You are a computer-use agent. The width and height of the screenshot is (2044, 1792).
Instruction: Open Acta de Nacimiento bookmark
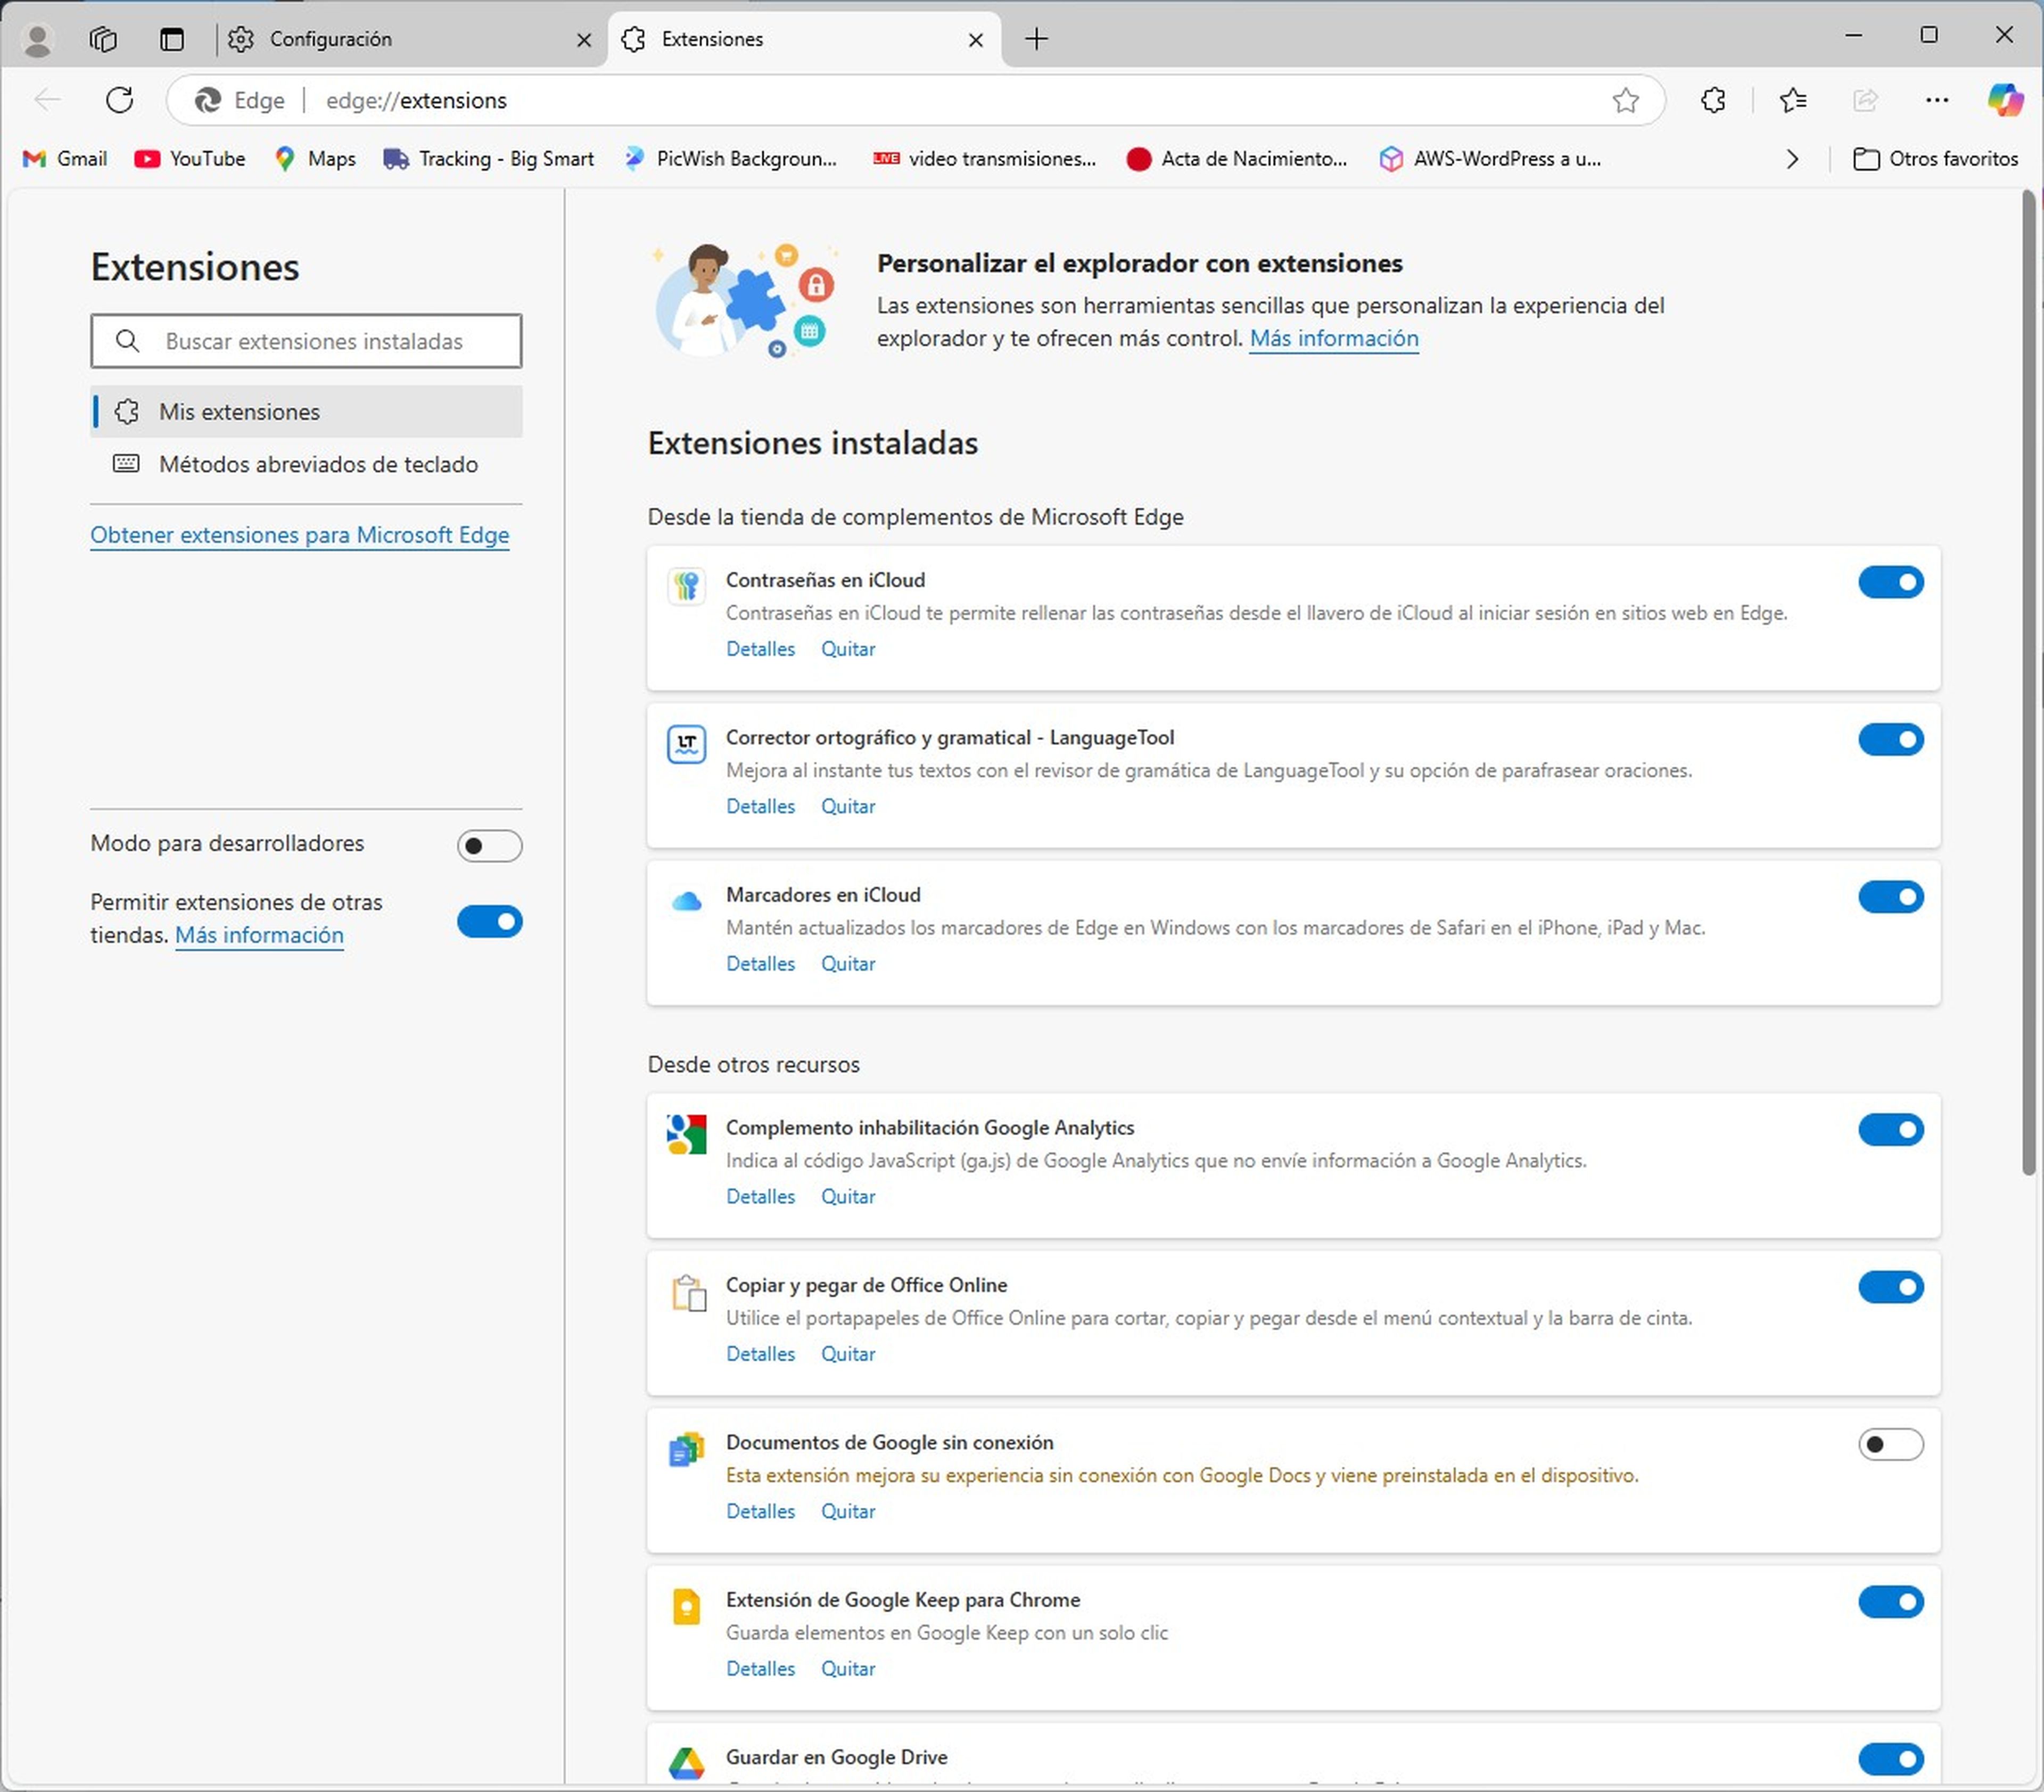pyautogui.click(x=1237, y=159)
